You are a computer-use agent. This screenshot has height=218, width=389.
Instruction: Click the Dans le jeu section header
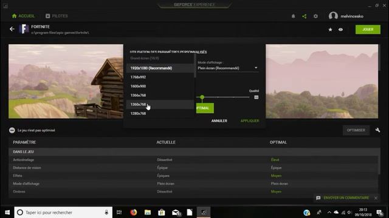coord(194,152)
